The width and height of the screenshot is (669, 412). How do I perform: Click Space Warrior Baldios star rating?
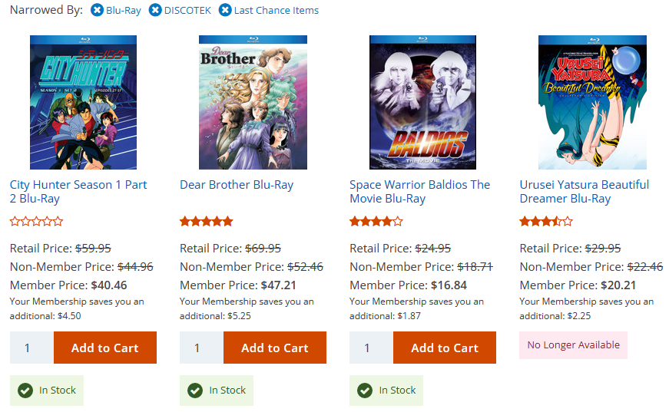point(376,222)
